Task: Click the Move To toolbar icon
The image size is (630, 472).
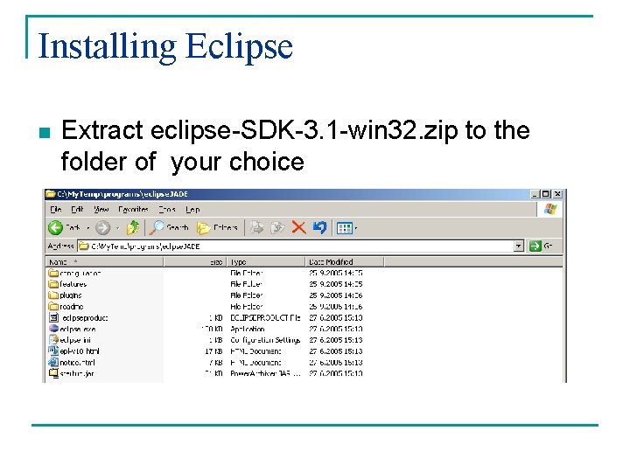Action: (x=256, y=227)
